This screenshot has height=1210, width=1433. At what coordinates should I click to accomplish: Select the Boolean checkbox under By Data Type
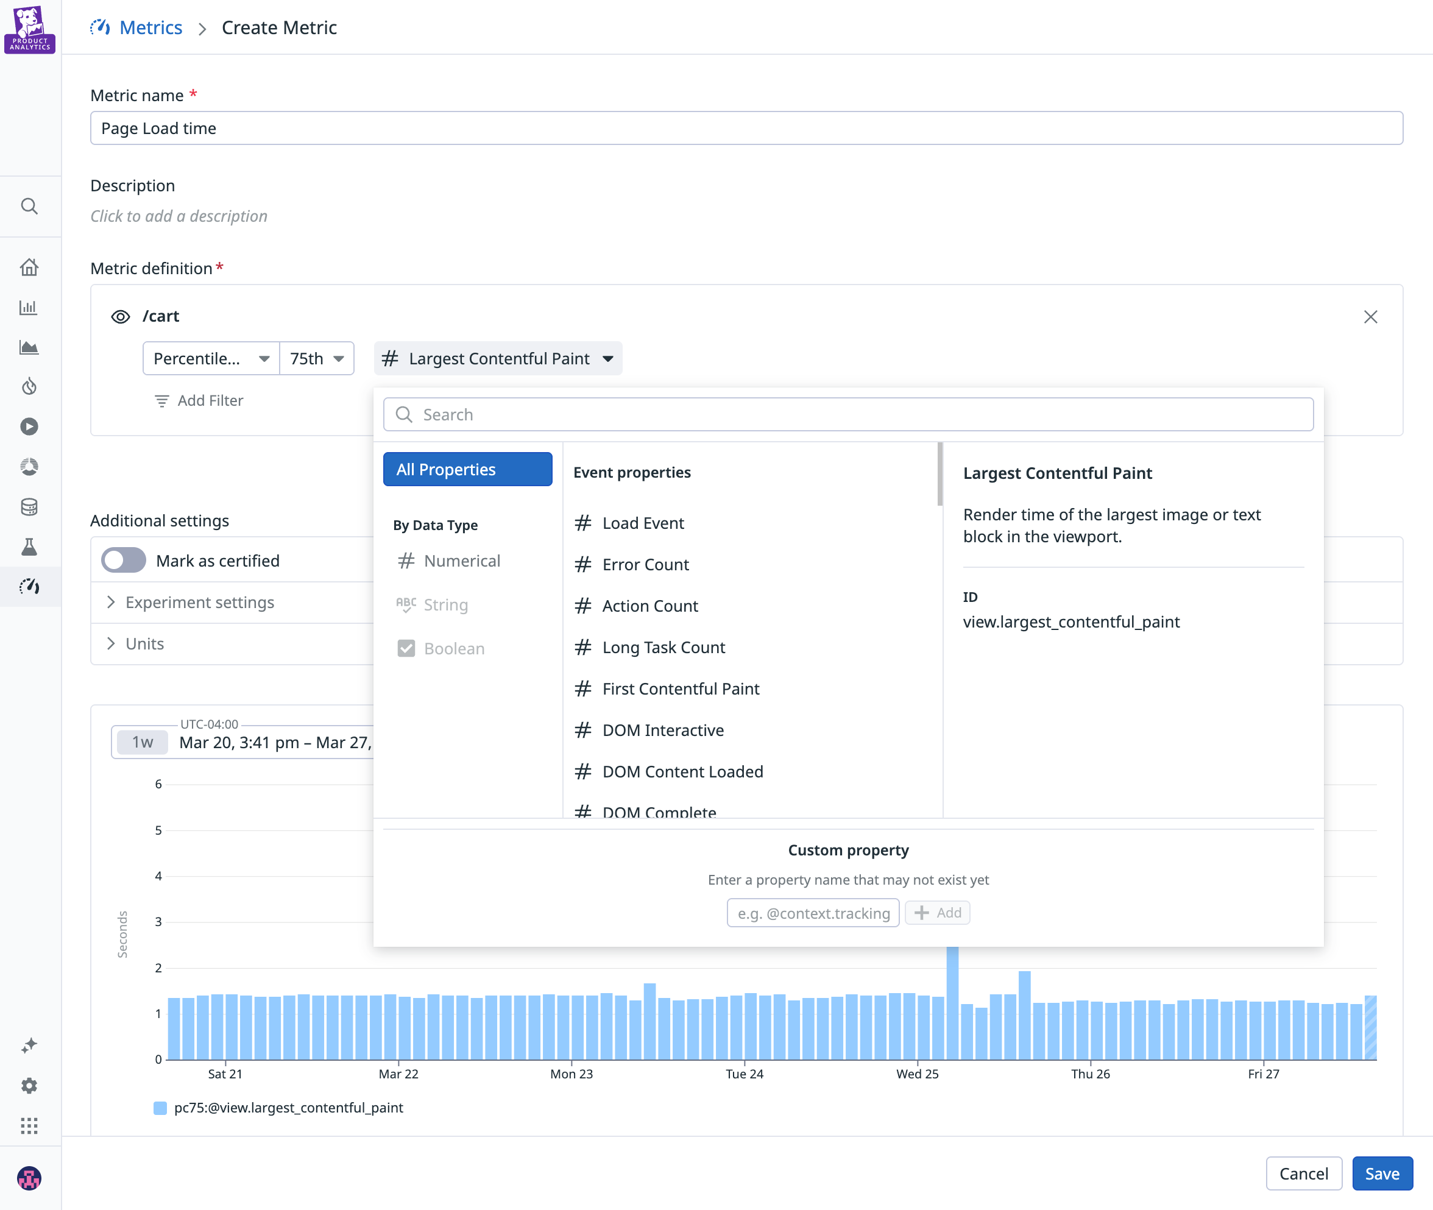coord(406,648)
